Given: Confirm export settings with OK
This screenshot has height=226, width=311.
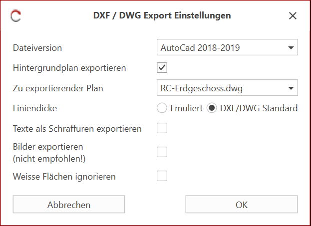Looking at the screenshot, I should tap(242, 205).
